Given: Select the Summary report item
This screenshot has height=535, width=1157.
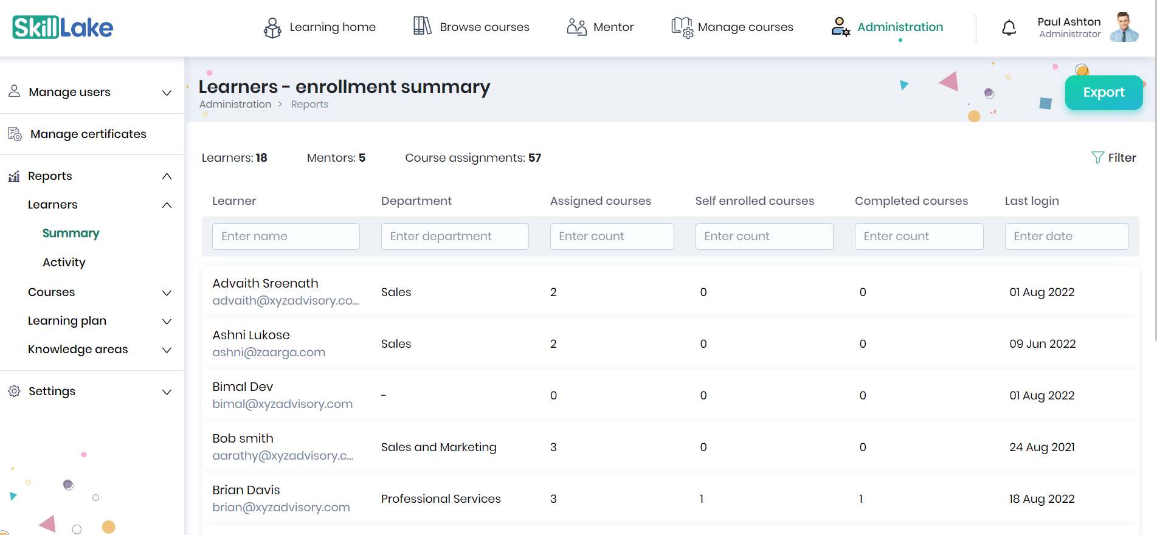Looking at the screenshot, I should click(x=71, y=233).
